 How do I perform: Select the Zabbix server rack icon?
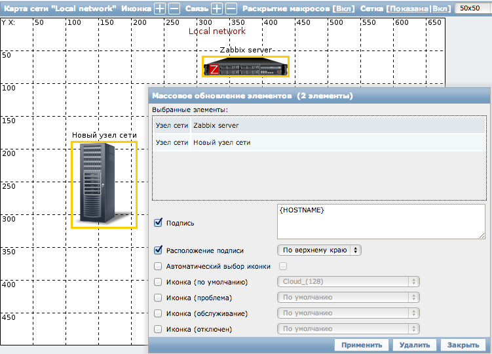(x=246, y=66)
